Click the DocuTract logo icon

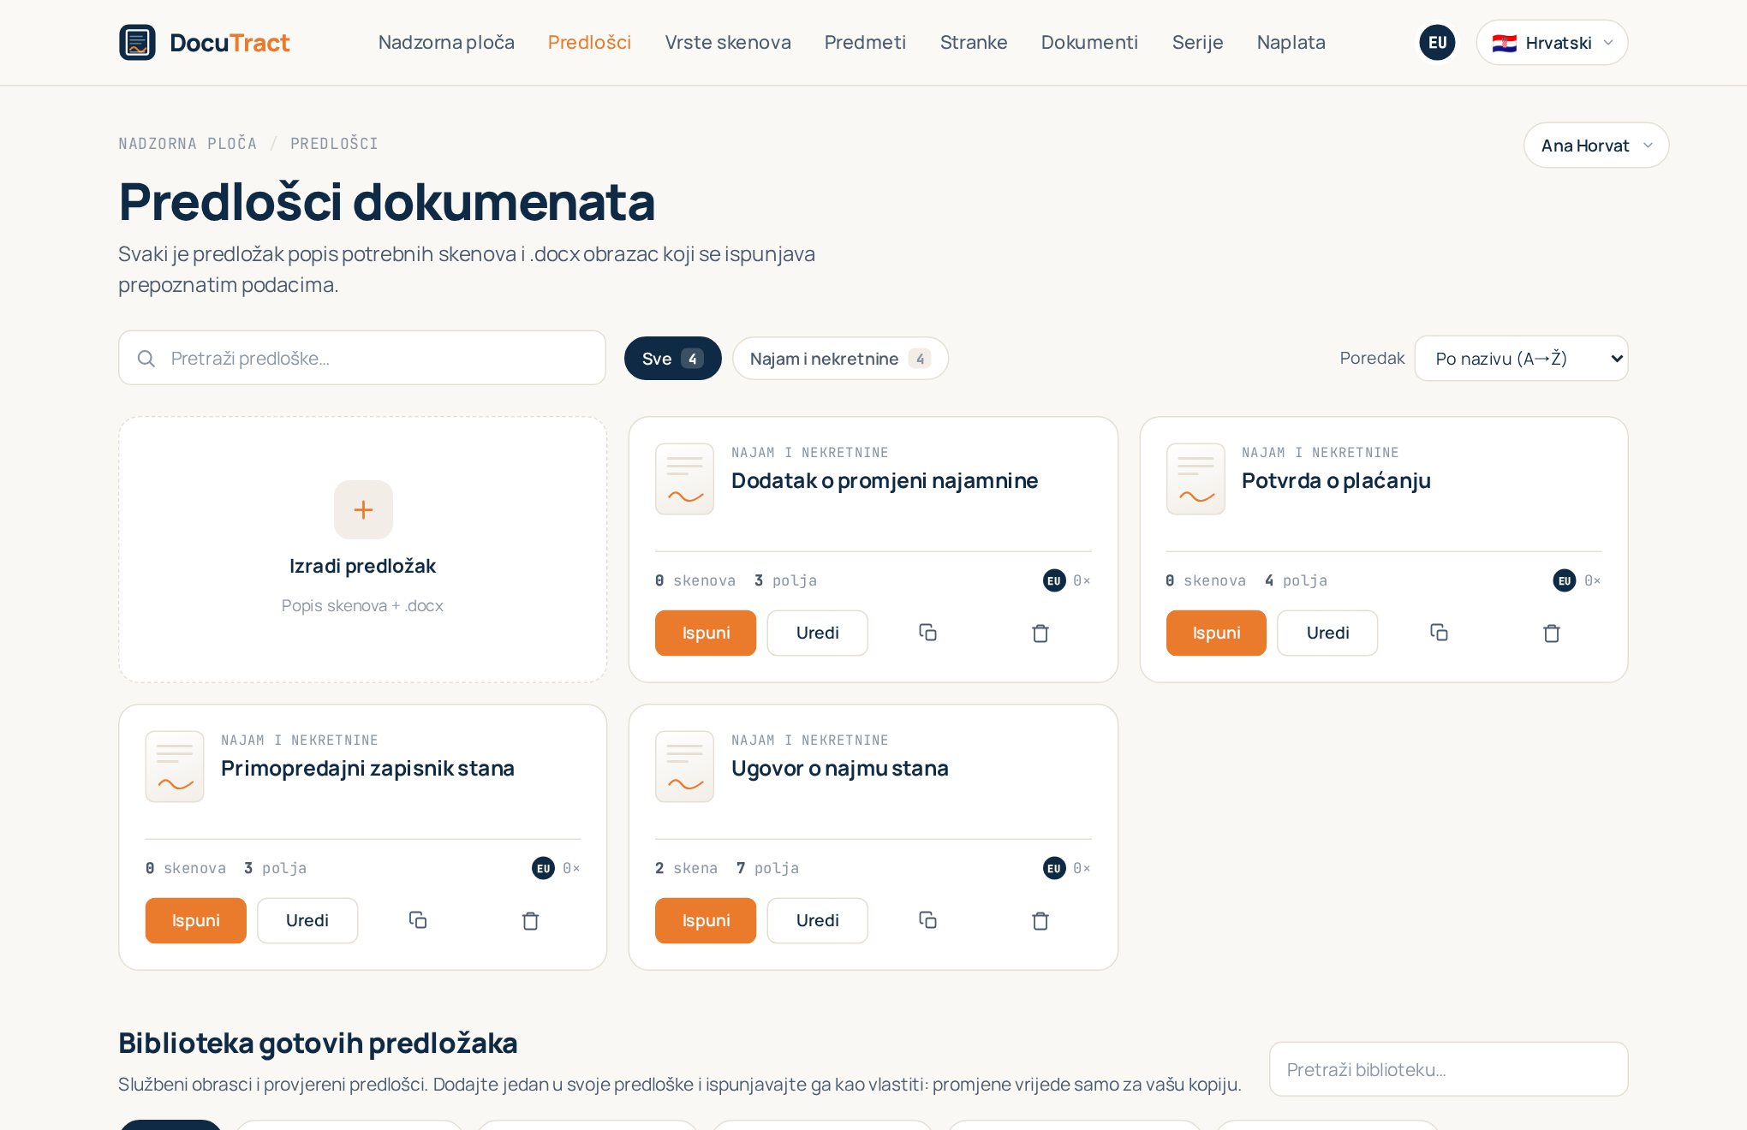[137, 42]
